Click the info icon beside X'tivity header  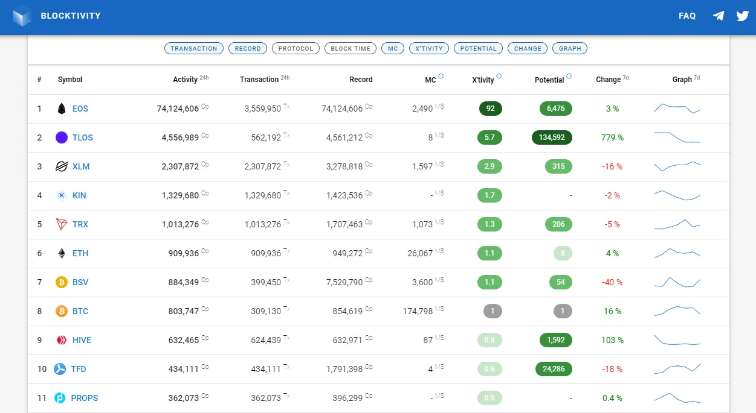[499, 76]
